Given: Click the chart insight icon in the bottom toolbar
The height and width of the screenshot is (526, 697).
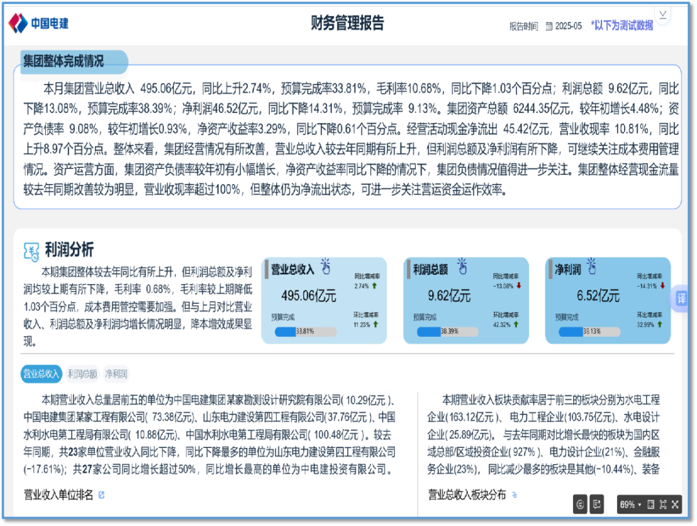Looking at the screenshot, I should (580, 504).
